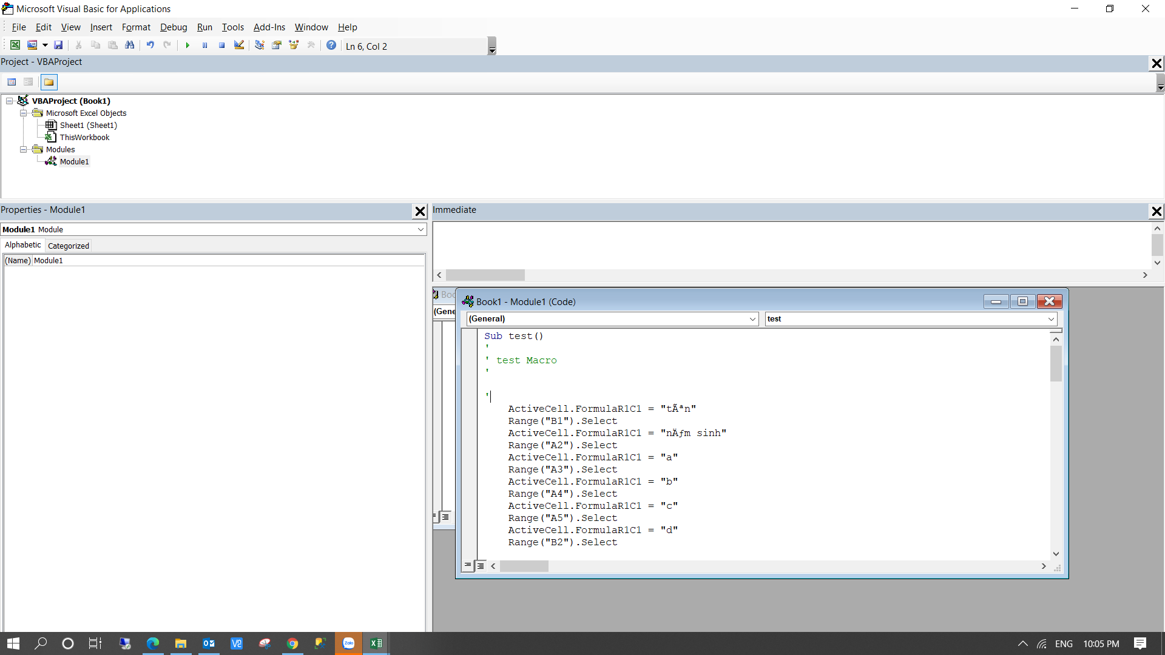
Task: Click the code window horizontal scrollbar thumb
Action: pos(524,566)
